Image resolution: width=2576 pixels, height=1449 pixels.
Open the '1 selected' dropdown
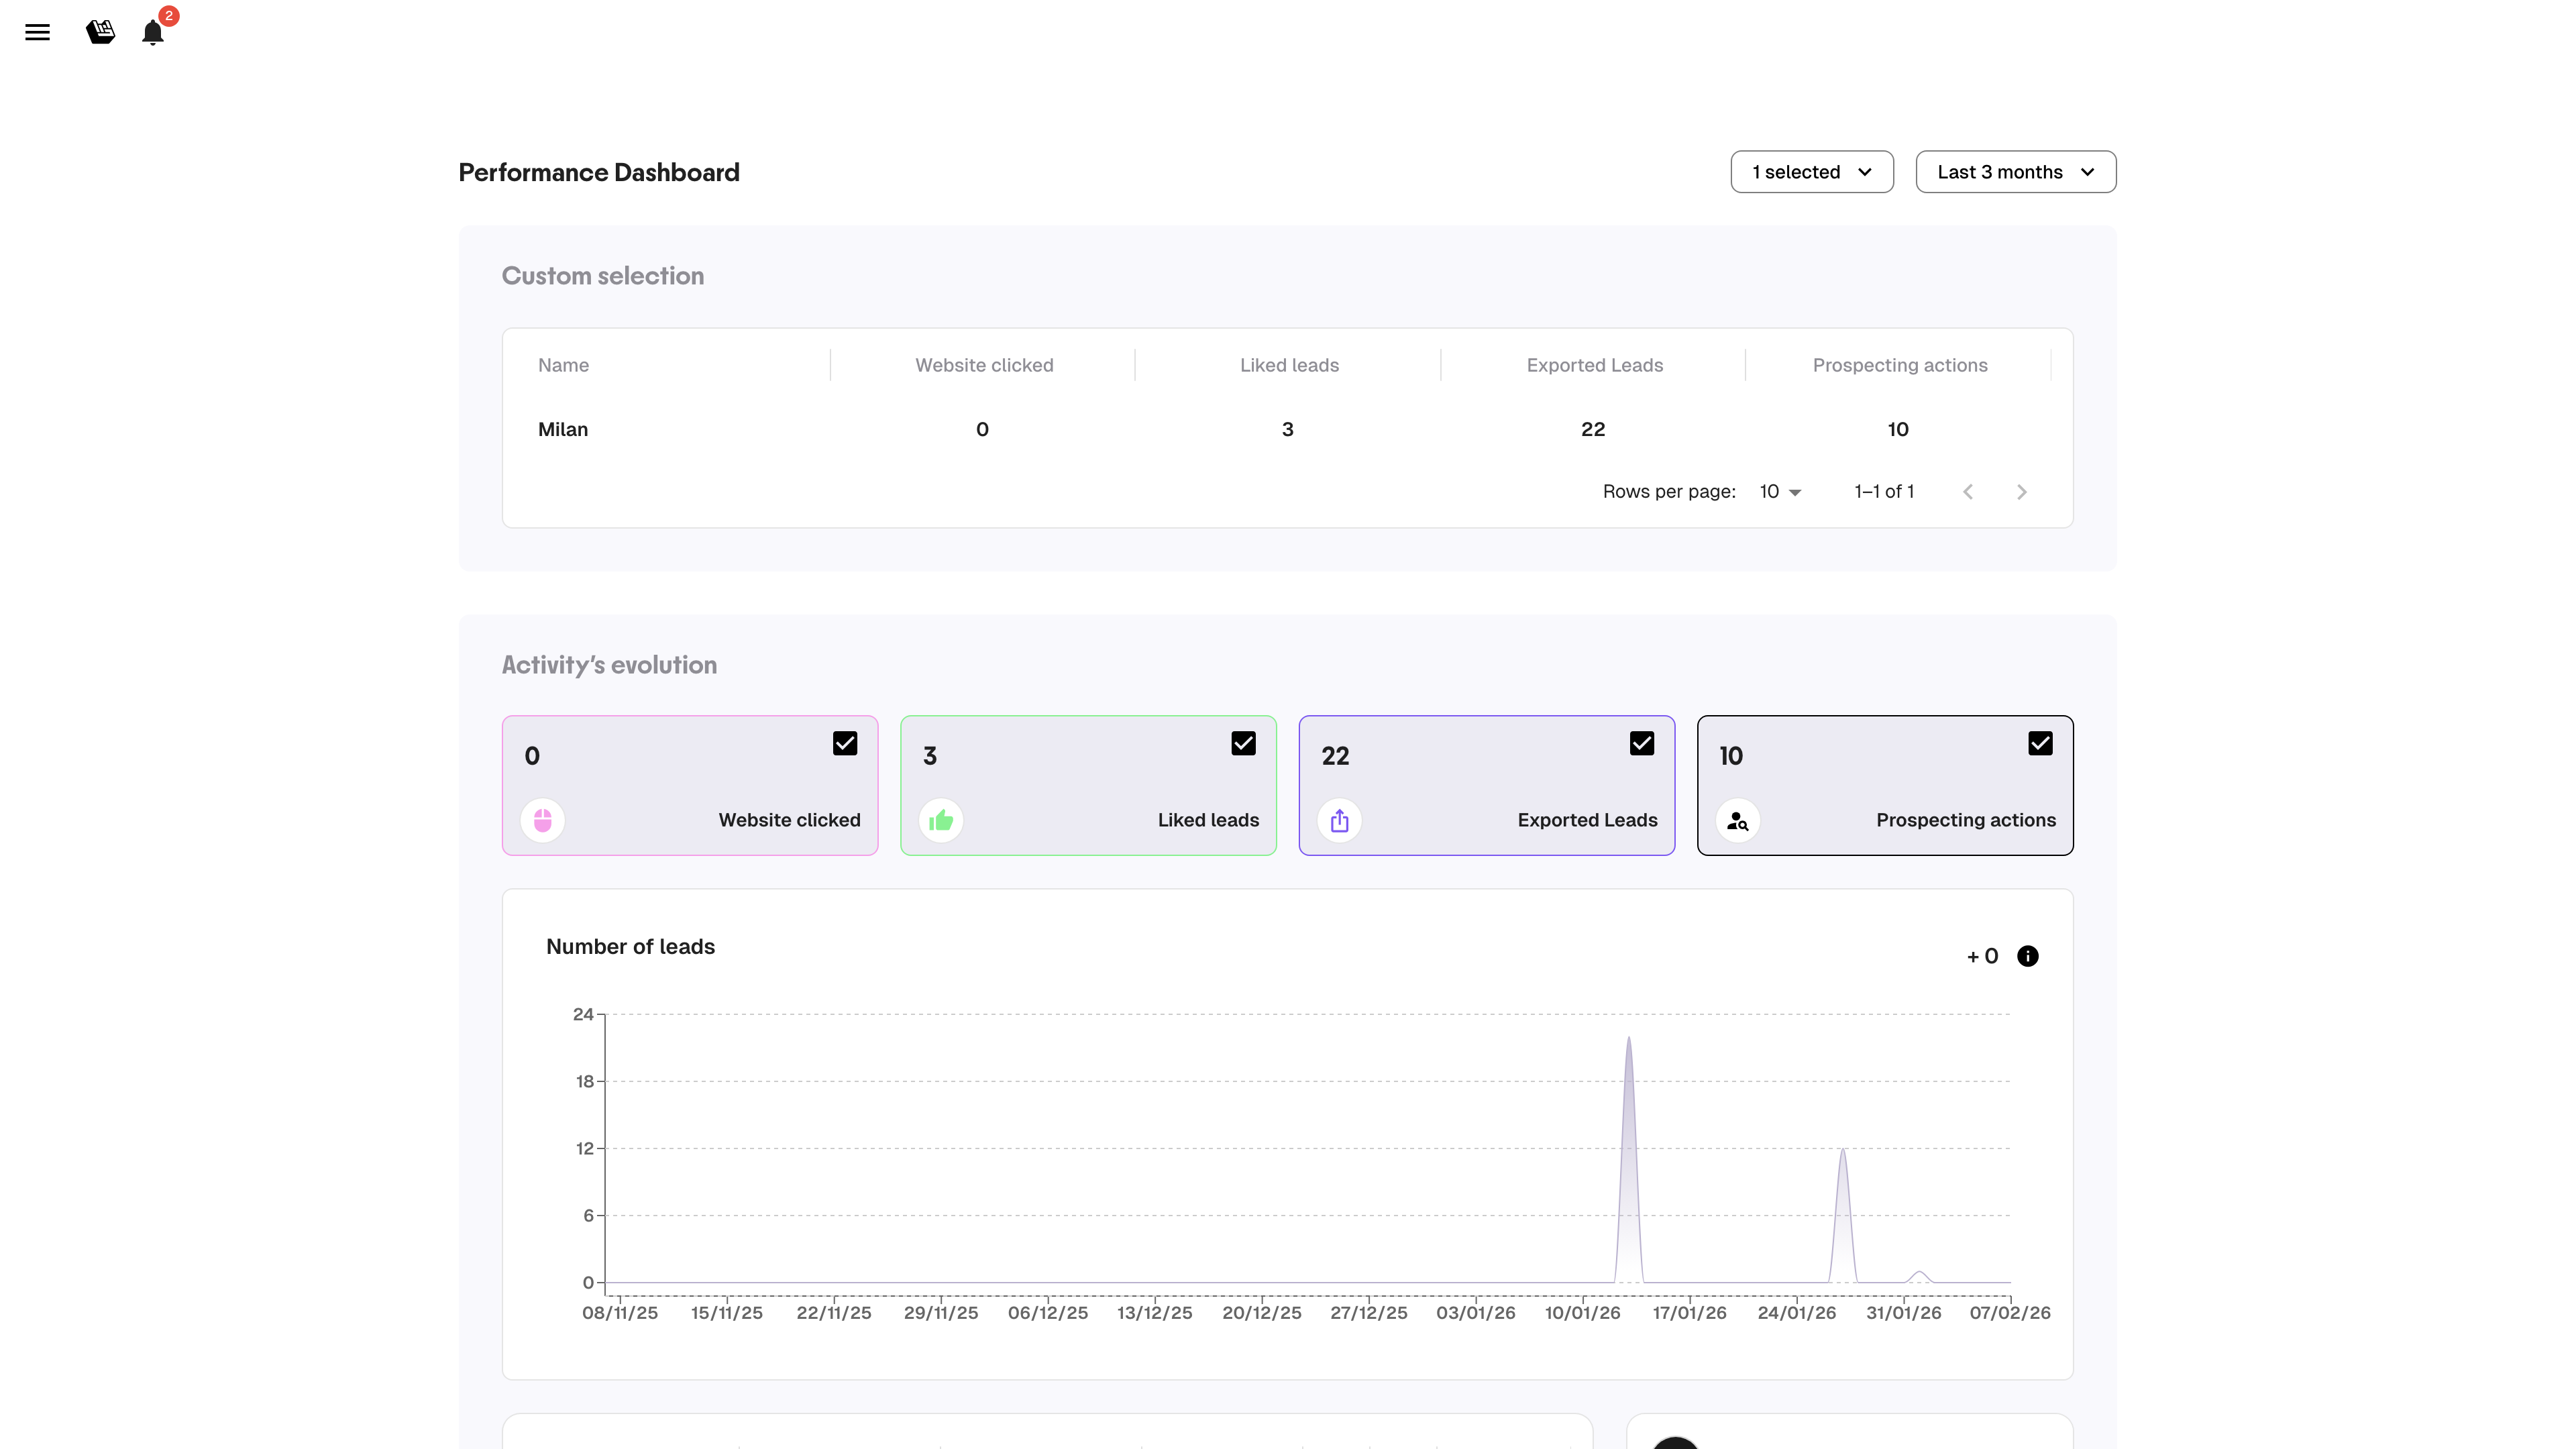(x=1812, y=172)
